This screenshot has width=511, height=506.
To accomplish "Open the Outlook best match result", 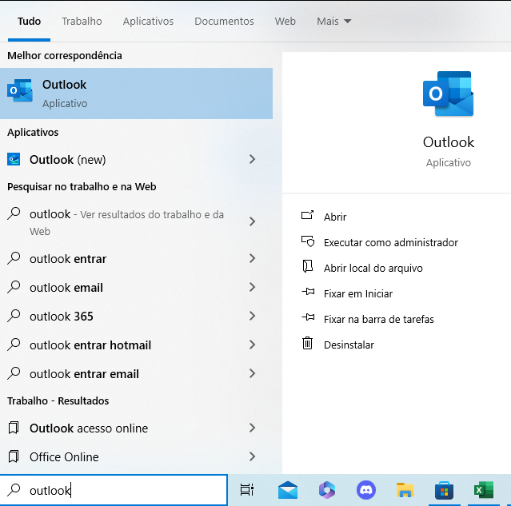I will click(136, 94).
